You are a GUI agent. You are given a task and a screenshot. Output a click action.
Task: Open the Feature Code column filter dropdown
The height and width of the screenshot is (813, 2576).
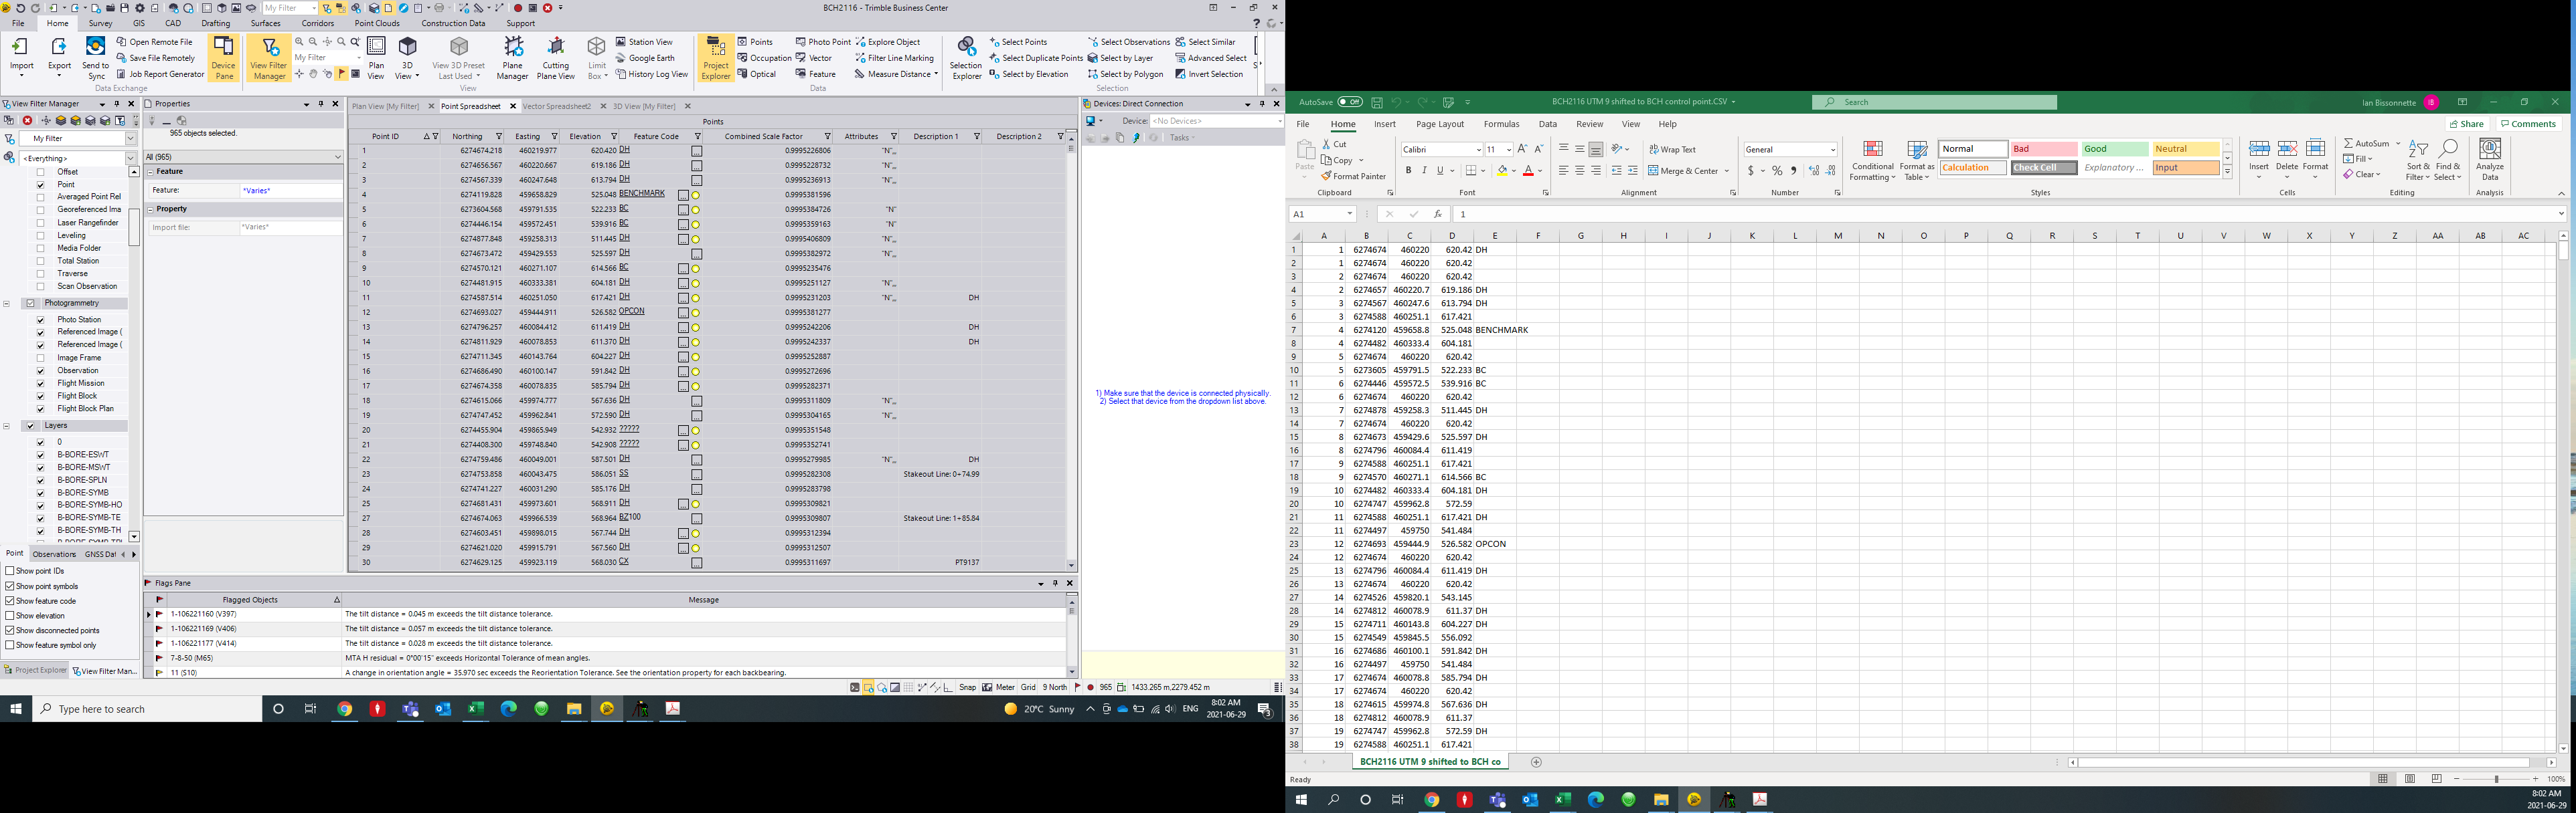(697, 136)
